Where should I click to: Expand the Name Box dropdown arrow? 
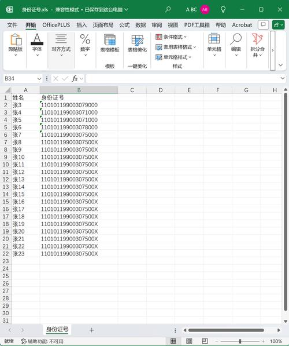pos(39,79)
